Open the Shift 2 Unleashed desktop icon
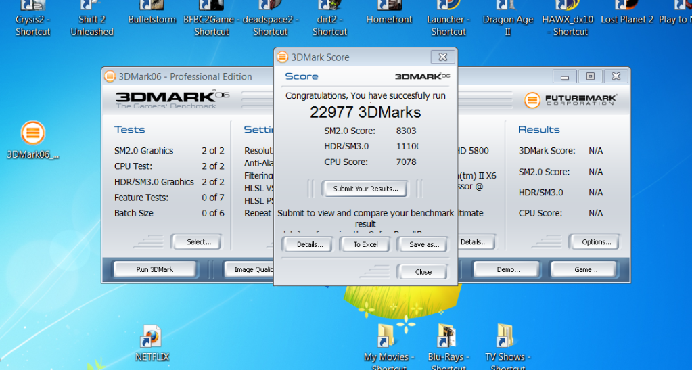Screen dimensions: 692x370 [x=92, y=18]
